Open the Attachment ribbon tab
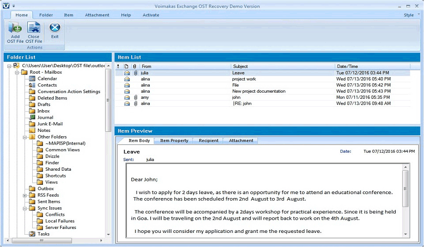Image resolution: width=424 pixels, height=247 pixels. click(x=97, y=15)
